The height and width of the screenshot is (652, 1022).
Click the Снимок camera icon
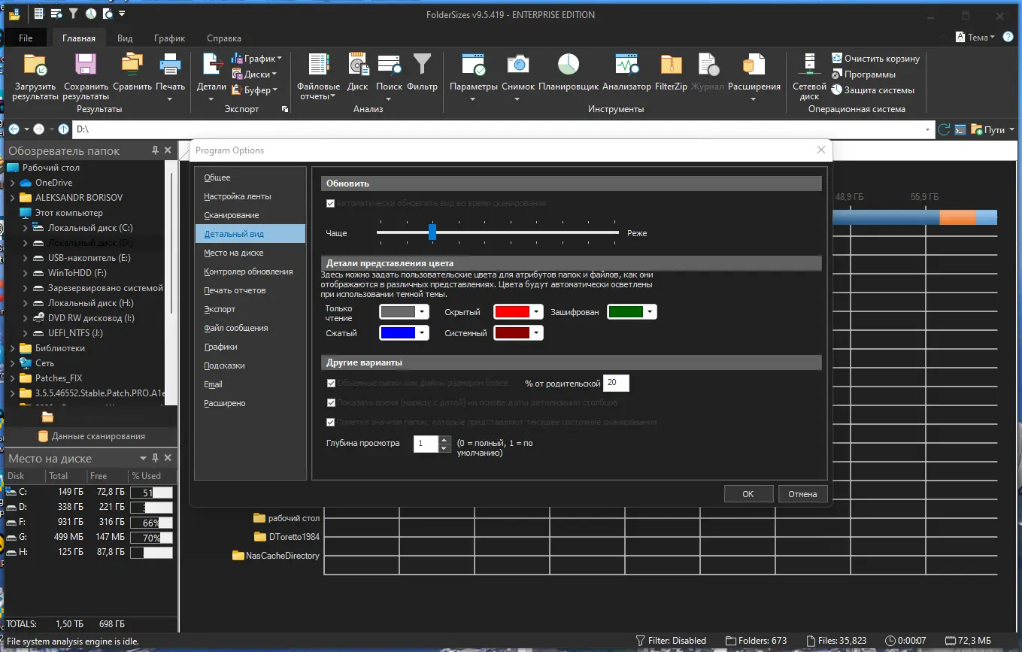[x=517, y=66]
